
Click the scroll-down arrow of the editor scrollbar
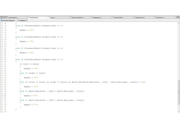coord(178,112)
